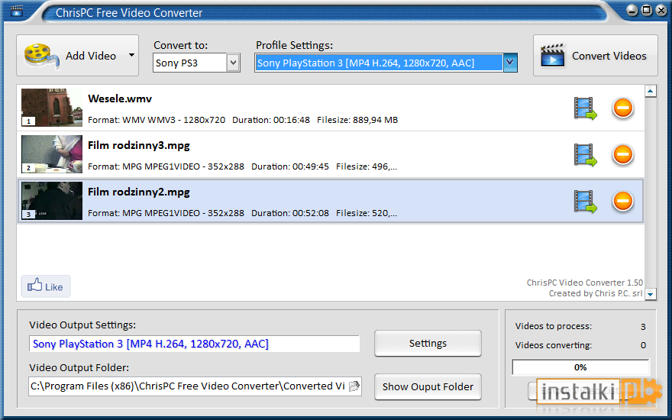Click the 0% conversion progress bar
672x420 pixels.
(580, 367)
